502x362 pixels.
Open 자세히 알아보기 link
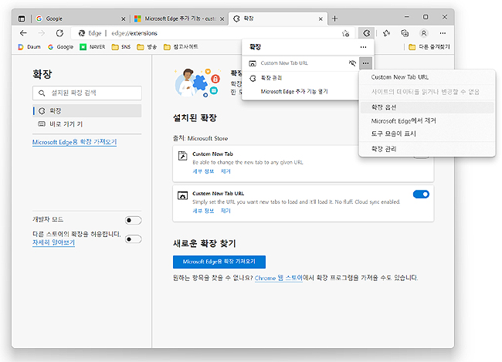pos(53,242)
